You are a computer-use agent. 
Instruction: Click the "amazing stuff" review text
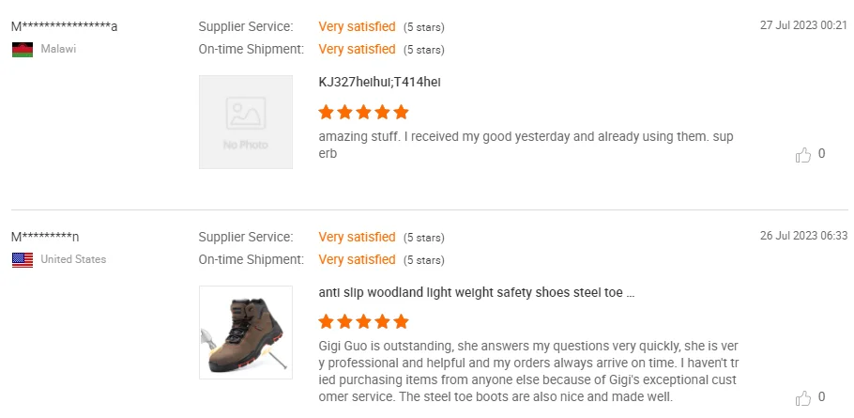[x=526, y=145]
